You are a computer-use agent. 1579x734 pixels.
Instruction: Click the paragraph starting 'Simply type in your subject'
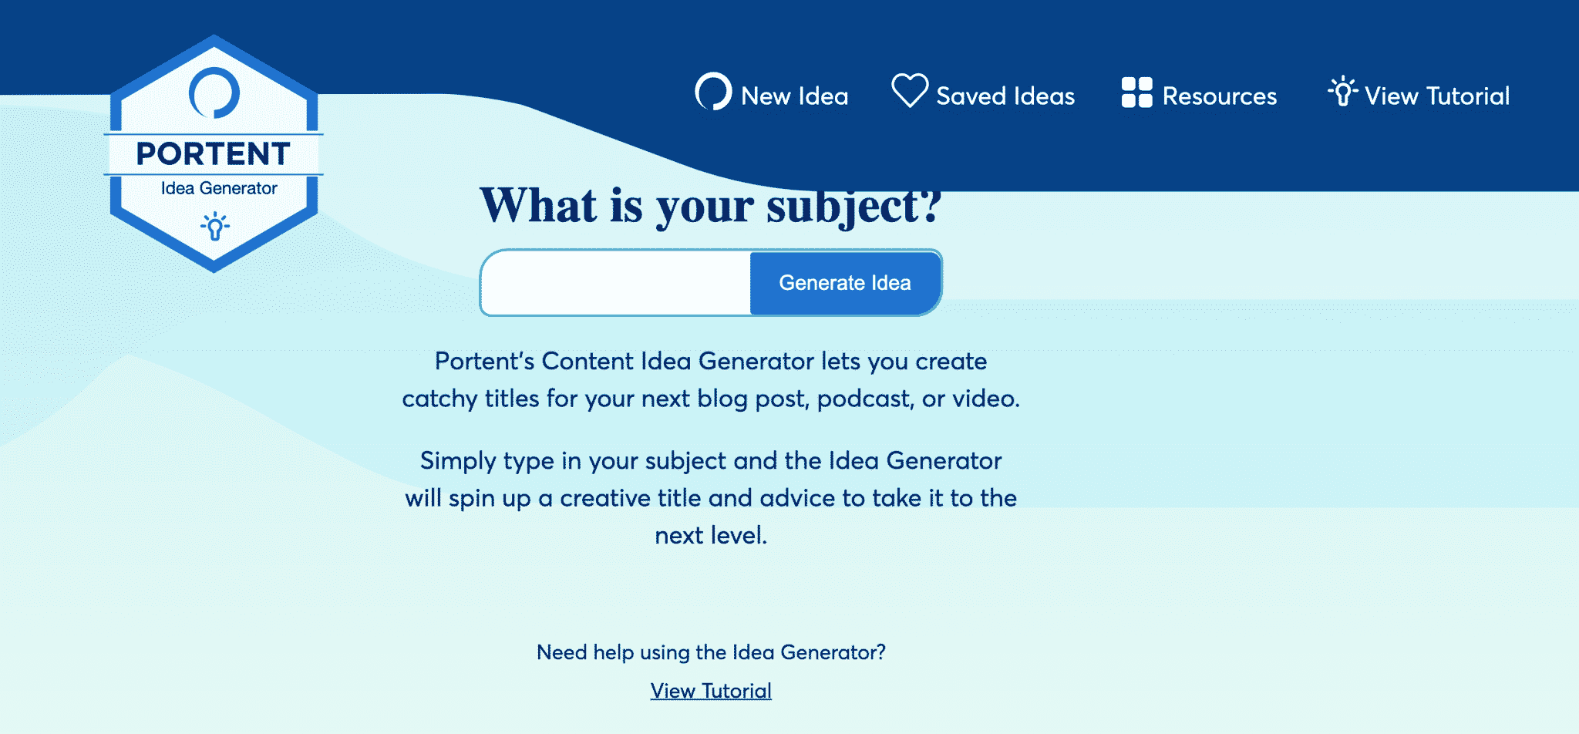coord(711,498)
